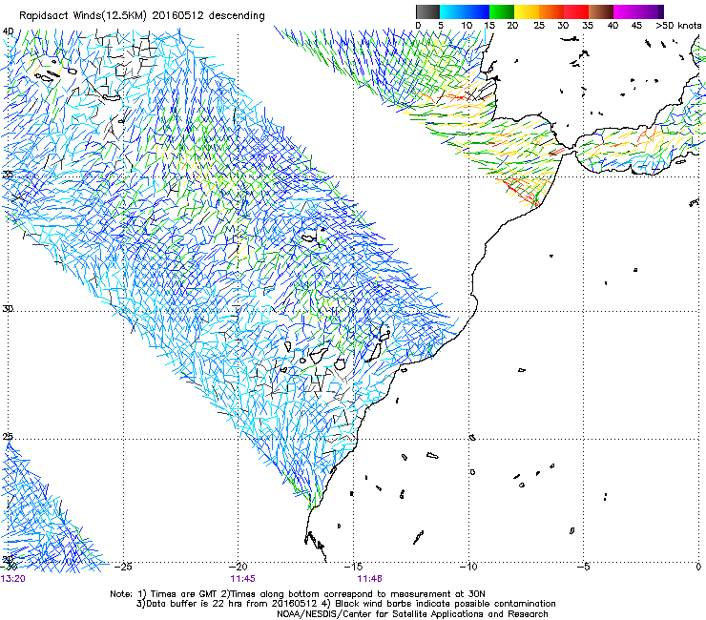Image resolution: width=706 pixels, height=620 pixels.
Task: Click the '-5' longitude axis label
Action: (x=584, y=567)
